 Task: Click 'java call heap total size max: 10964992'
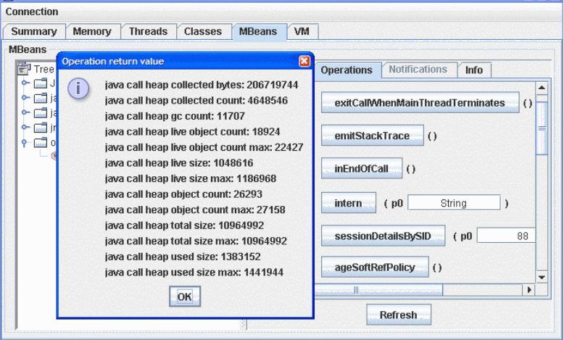pyautogui.click(x=196, y=241)
